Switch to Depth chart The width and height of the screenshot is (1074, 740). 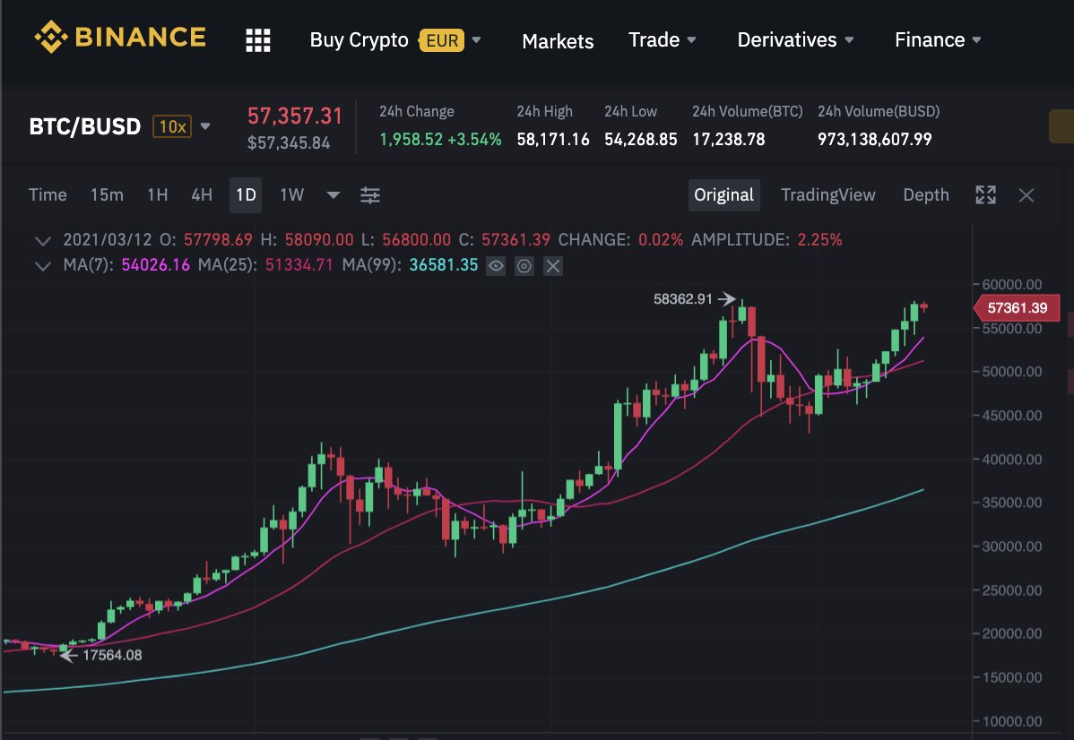pos(926,195)
